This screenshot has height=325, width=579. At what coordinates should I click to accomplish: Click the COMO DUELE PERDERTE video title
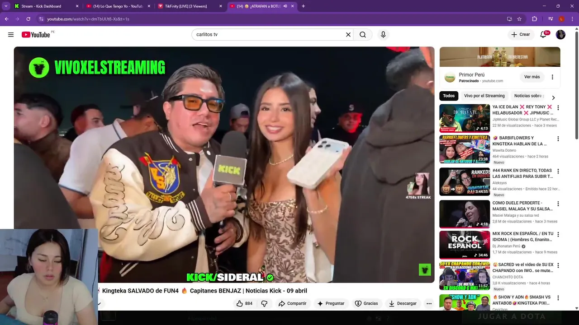[x=522, y=206]
